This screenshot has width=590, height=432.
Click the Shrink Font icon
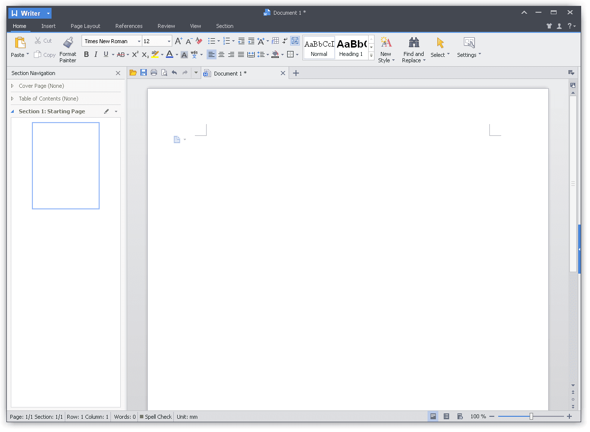pyautogui.click(x=189, y=41)
